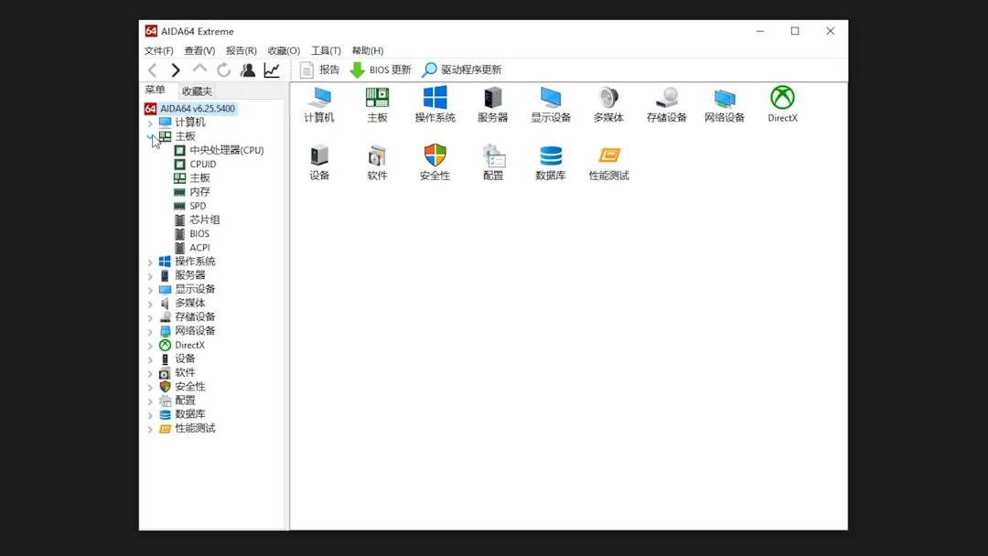The width and height of the screenshot is (988, 556).
Task: Expand the 服务器 tree node
Action: 150,276
